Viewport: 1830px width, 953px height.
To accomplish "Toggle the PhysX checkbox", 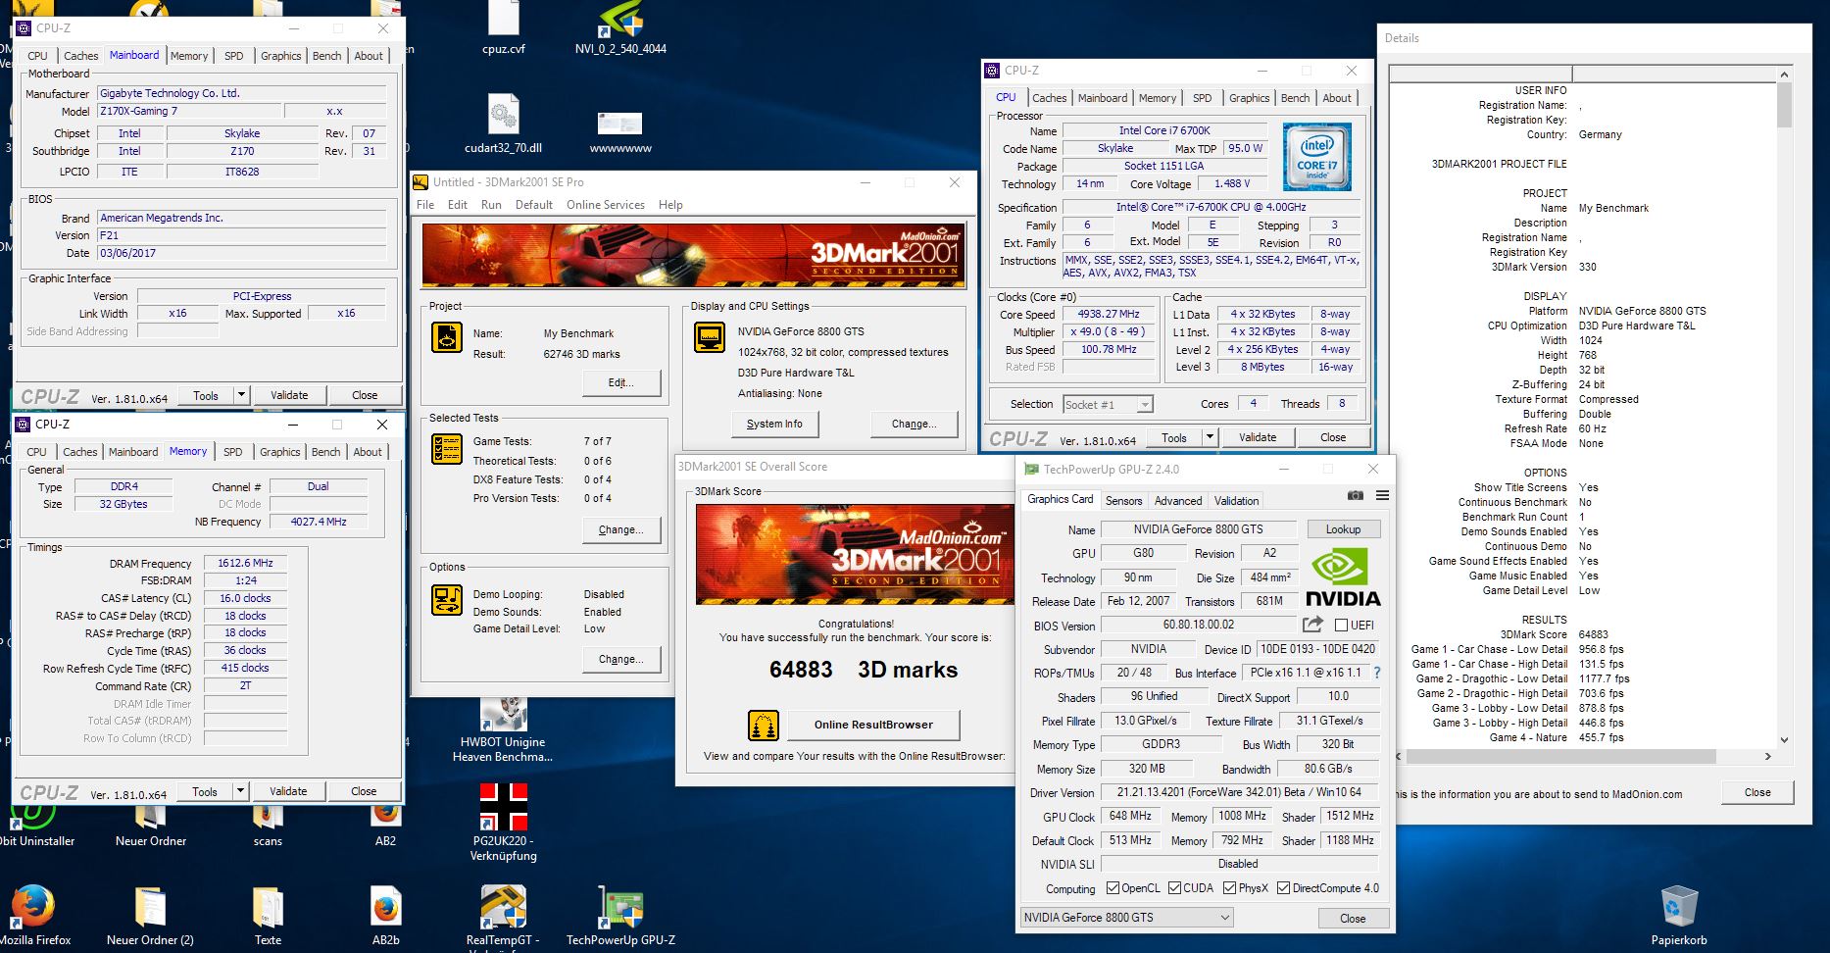I will 1229,888.
